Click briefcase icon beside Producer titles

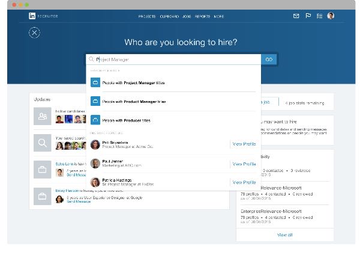[95, 120]
